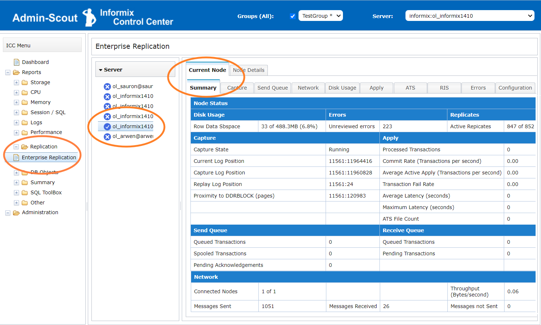541x325 pixels.
Task: Select the SQL ToolBox folder icon
Action: (x=25, y=192)
